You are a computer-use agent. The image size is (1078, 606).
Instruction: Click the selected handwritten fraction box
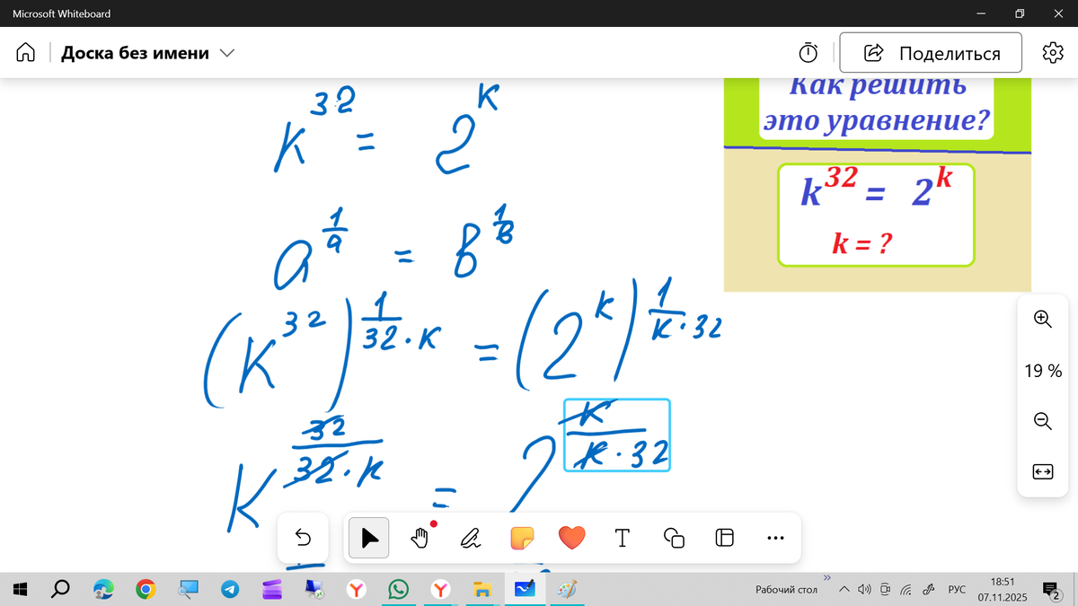617,435
